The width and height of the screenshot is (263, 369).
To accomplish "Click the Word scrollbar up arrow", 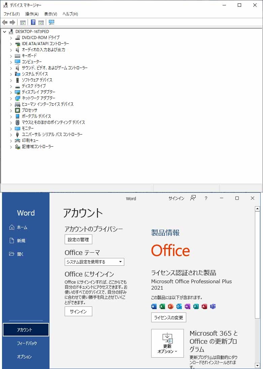I will 257,209.
